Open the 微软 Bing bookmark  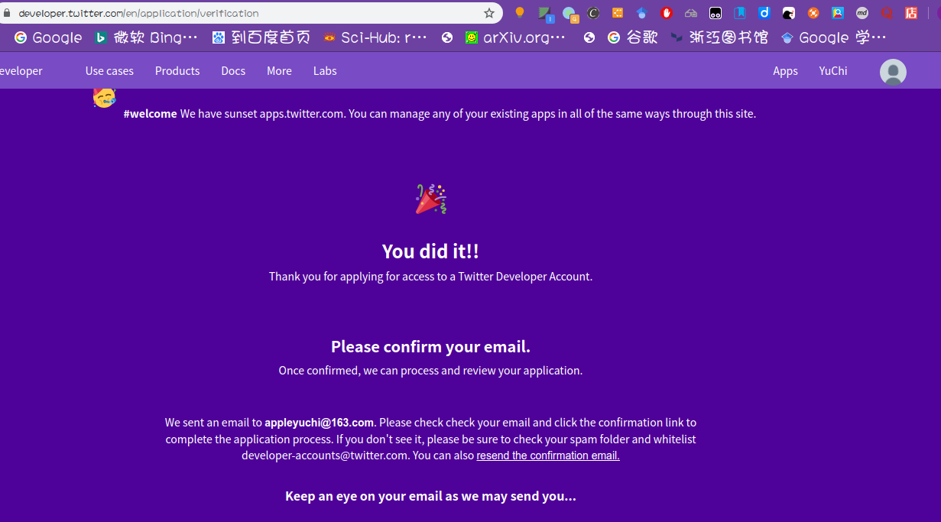(x=146, y=37)
